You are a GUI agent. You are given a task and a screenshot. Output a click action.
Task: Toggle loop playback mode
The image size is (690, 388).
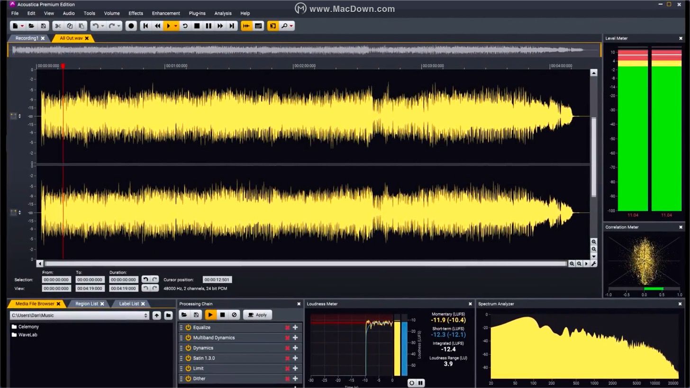click(x=185, y=26)
